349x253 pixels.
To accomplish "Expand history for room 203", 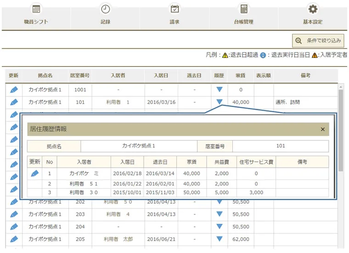I will click(220, 214).
